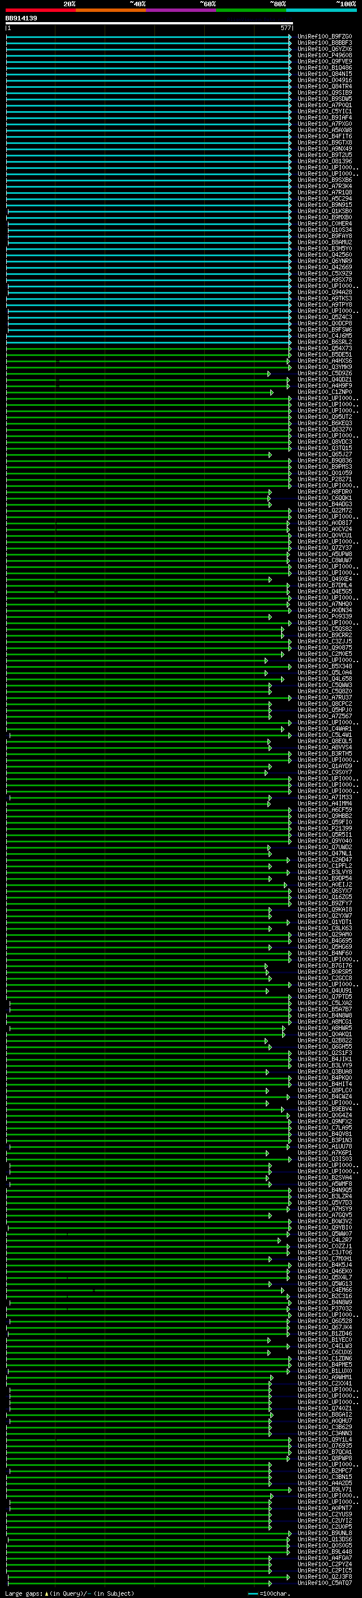Click the BB914139 query name label
This screenshot has width=362, height=1598.
pos(21,19)
